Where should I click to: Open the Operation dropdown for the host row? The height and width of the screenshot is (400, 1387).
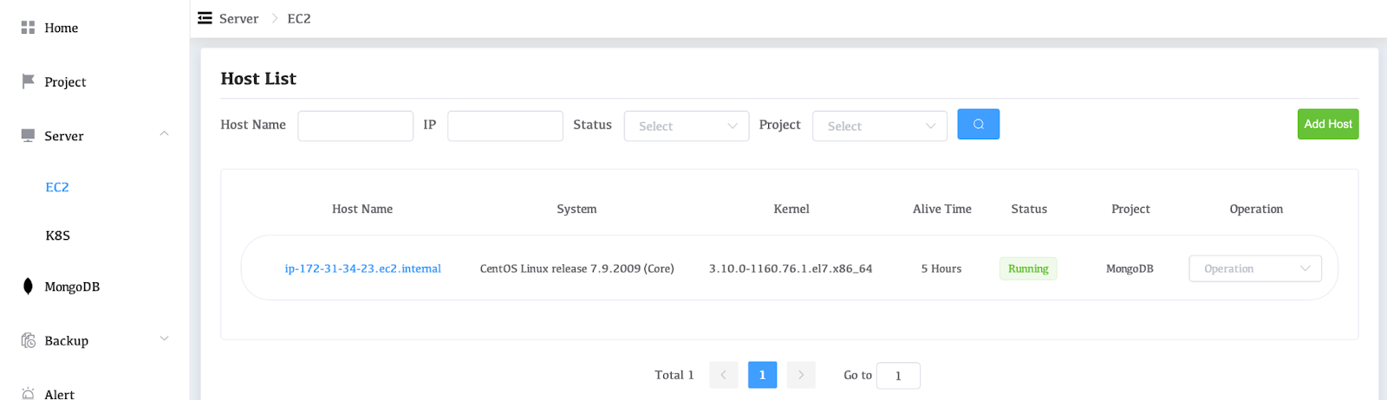click(1254, 268)
